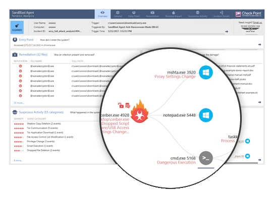Click the mshta.exe 3920 Windows node
Screen dimensions: 274x197
[206, 73]
